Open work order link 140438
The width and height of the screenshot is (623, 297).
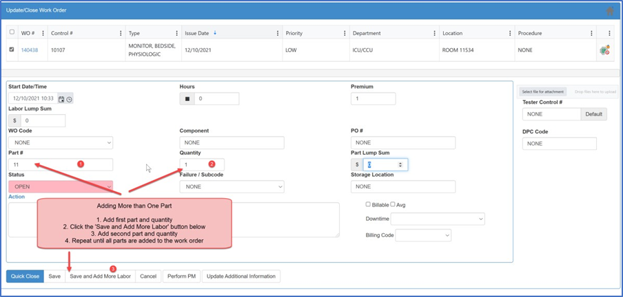click(30, 50)
